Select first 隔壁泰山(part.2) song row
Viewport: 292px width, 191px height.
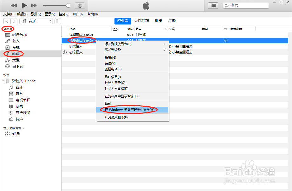click(x=175, y=35)
